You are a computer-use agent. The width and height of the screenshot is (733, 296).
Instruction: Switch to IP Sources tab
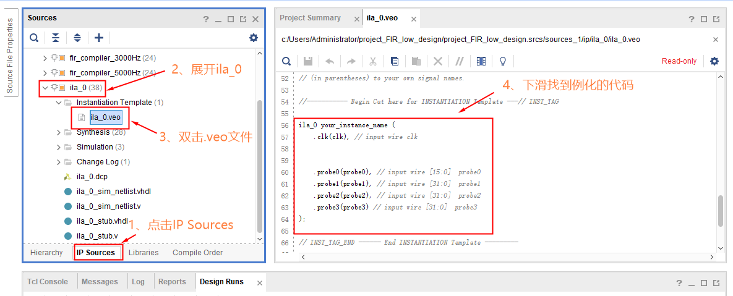click(96, 253)
